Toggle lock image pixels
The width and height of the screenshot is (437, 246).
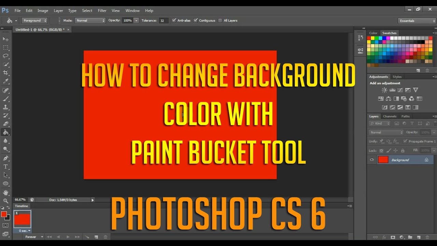(x=389, y=150)
